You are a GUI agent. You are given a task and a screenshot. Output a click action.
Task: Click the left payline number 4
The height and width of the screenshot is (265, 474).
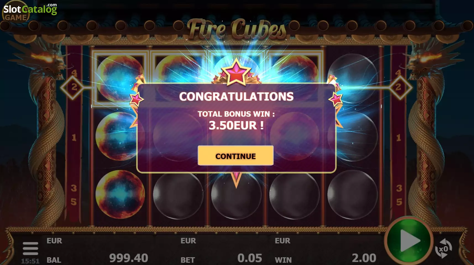point(74,73)
